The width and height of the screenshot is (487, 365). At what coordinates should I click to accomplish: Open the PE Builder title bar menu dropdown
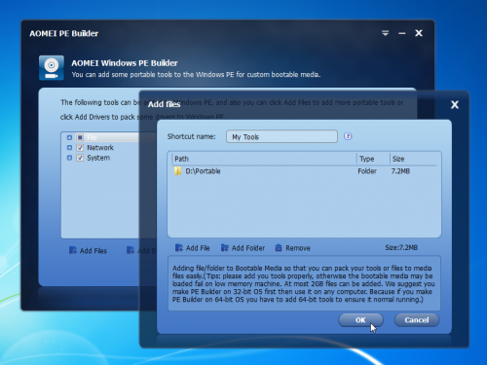click(385, 33)
